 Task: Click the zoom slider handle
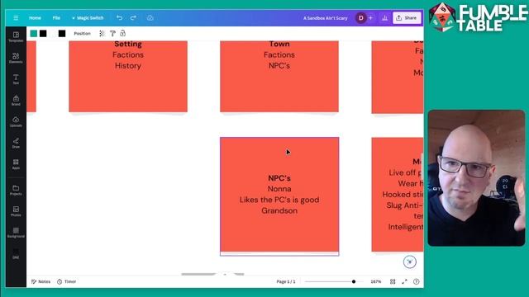pos(354,281)
